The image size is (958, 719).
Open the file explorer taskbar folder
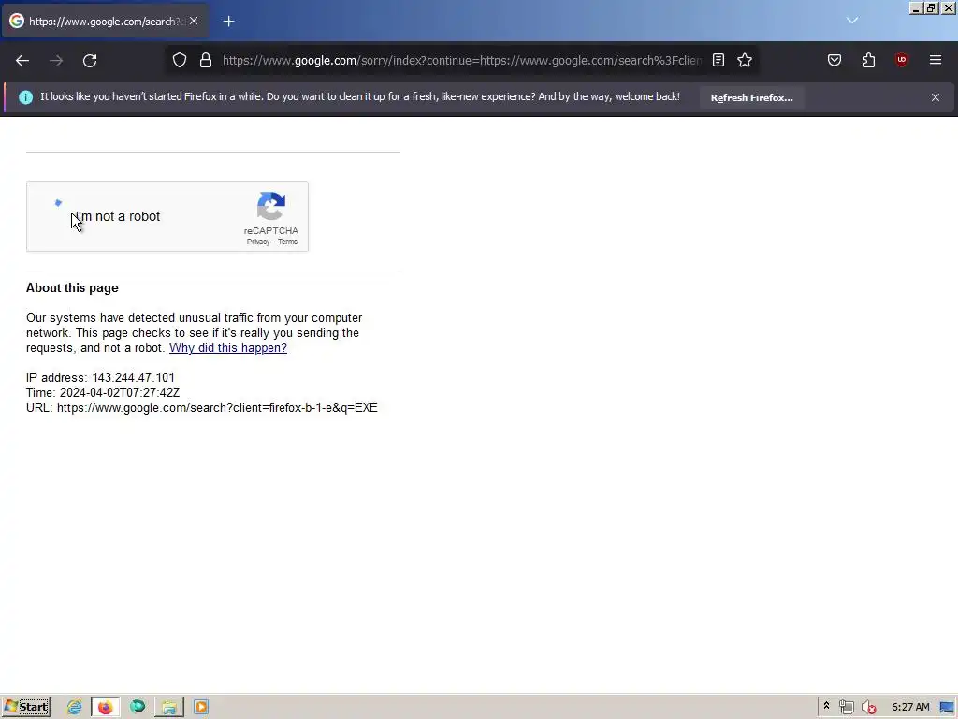point(169,708)
